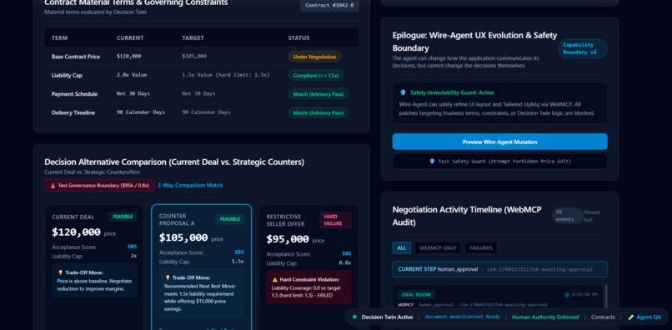Click the pencil icon next to Agent QA
Screen dimensions: 672x330
[631, 317]
